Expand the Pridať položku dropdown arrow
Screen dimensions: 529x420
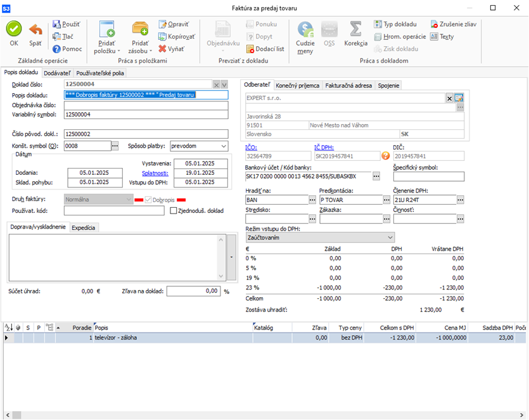(118, 51)
